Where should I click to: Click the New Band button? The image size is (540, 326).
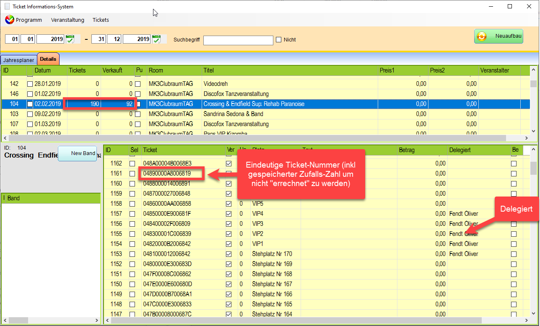tap(78, 153)
